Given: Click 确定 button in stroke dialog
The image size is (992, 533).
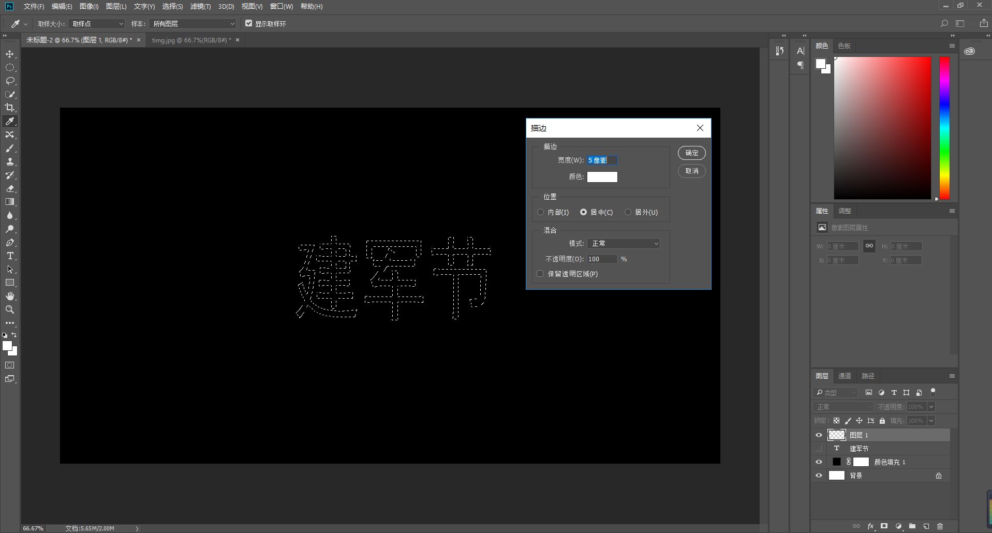Looking at the screenshot, I should tap(691, 153).
